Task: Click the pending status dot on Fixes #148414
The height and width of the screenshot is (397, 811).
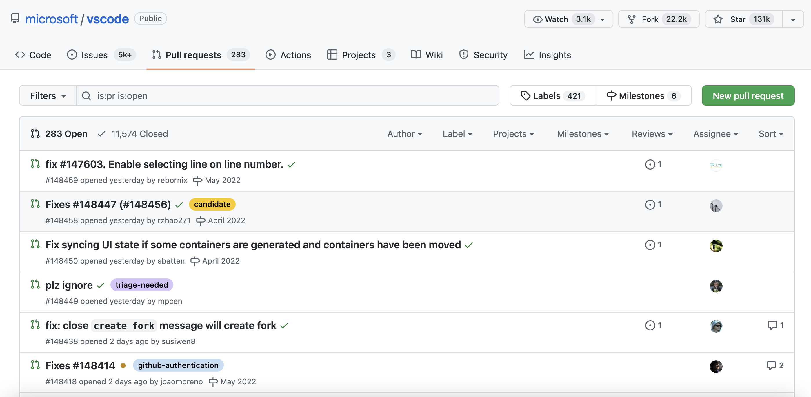Action: tap(123, 365)
